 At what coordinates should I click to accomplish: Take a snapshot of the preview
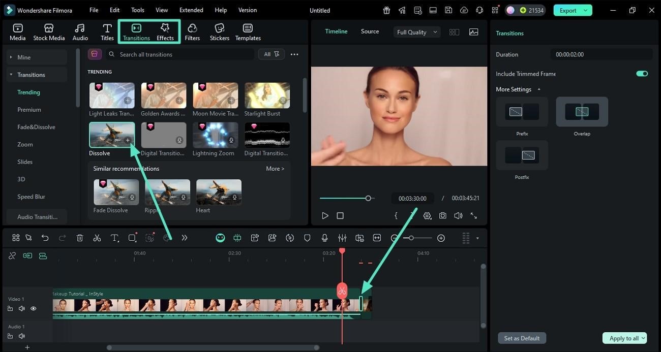pyautogui.click(x=442, y=215)
